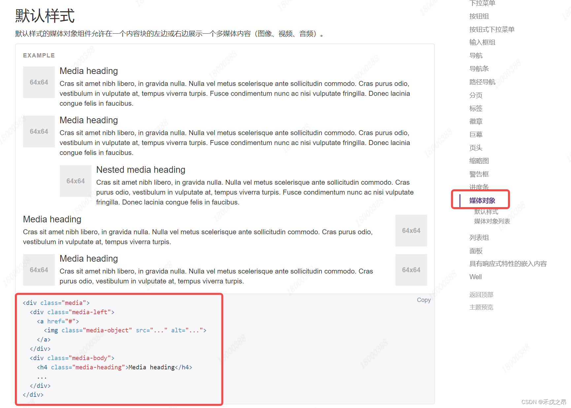The width and height of the screenshot is (571, 408).
Task: Click the EXAMPLE label
Action: [39, 56]
